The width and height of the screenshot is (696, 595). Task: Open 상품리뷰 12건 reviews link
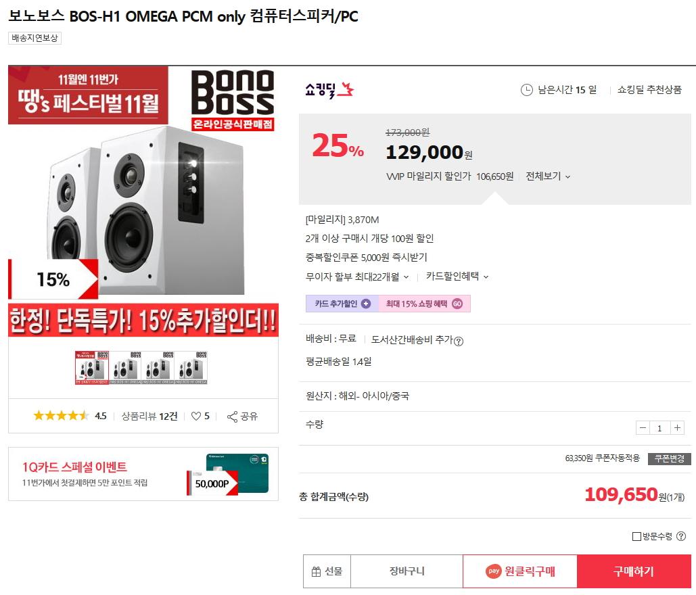pos(149,416)
